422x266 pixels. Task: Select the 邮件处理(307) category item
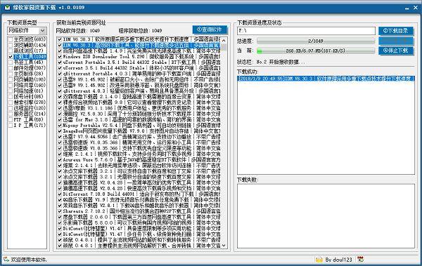point(30,68)
